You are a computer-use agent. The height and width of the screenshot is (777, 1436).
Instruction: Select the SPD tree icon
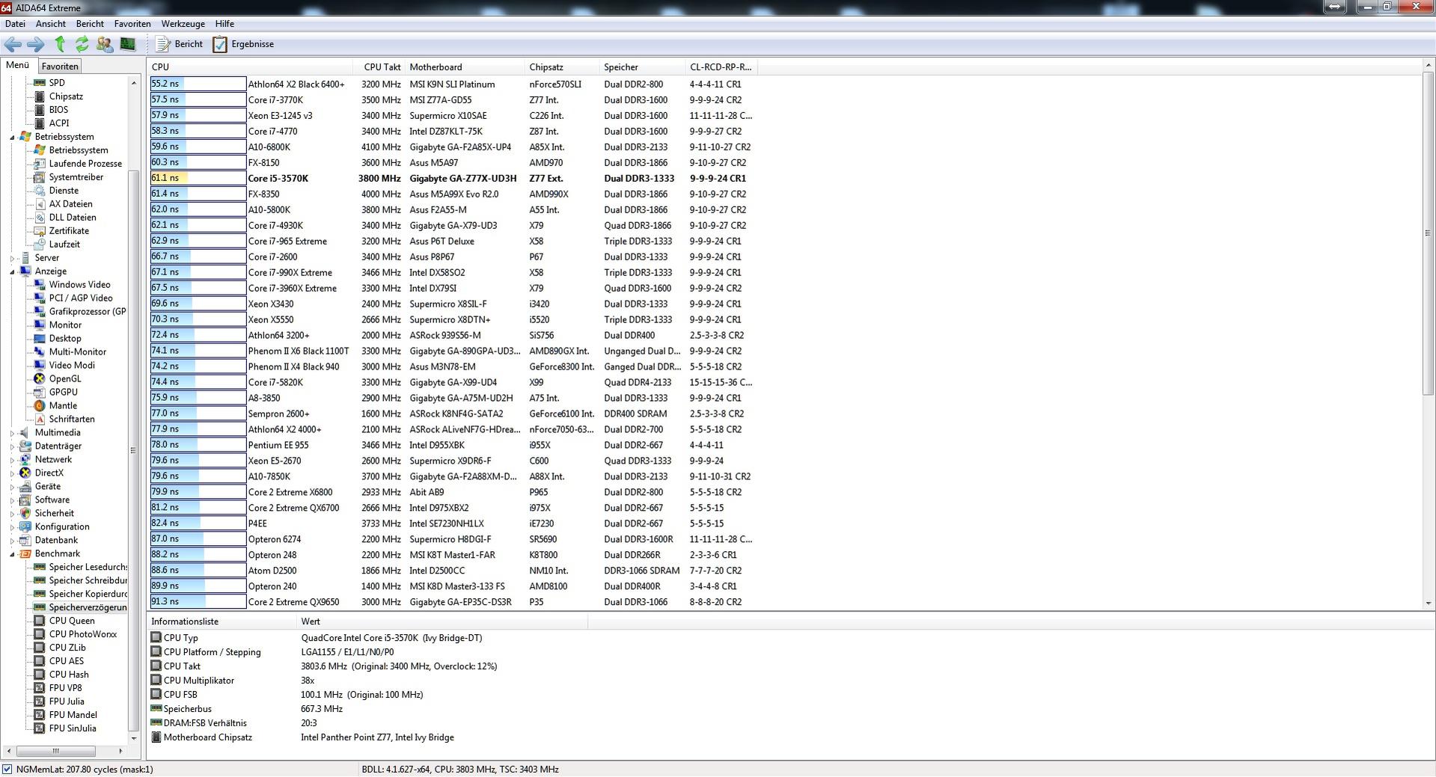[40, 83]
